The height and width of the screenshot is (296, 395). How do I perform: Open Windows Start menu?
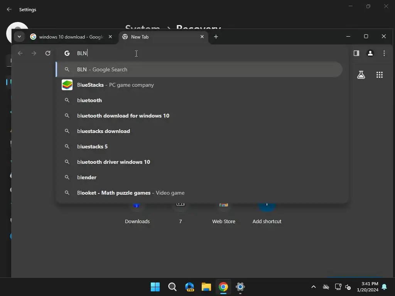click(155, 287)
